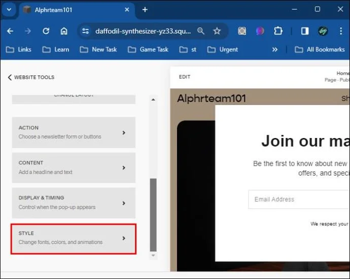350x279 pixels.
Task: Open the Display & Timing panel
Action: [x=74, y=203]
